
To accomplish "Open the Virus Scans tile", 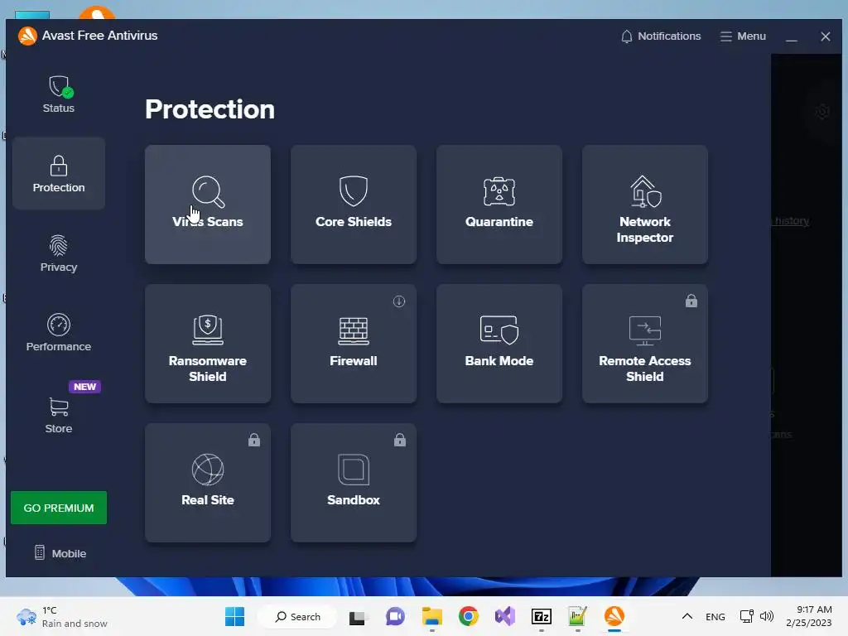I will pos(208,205).
